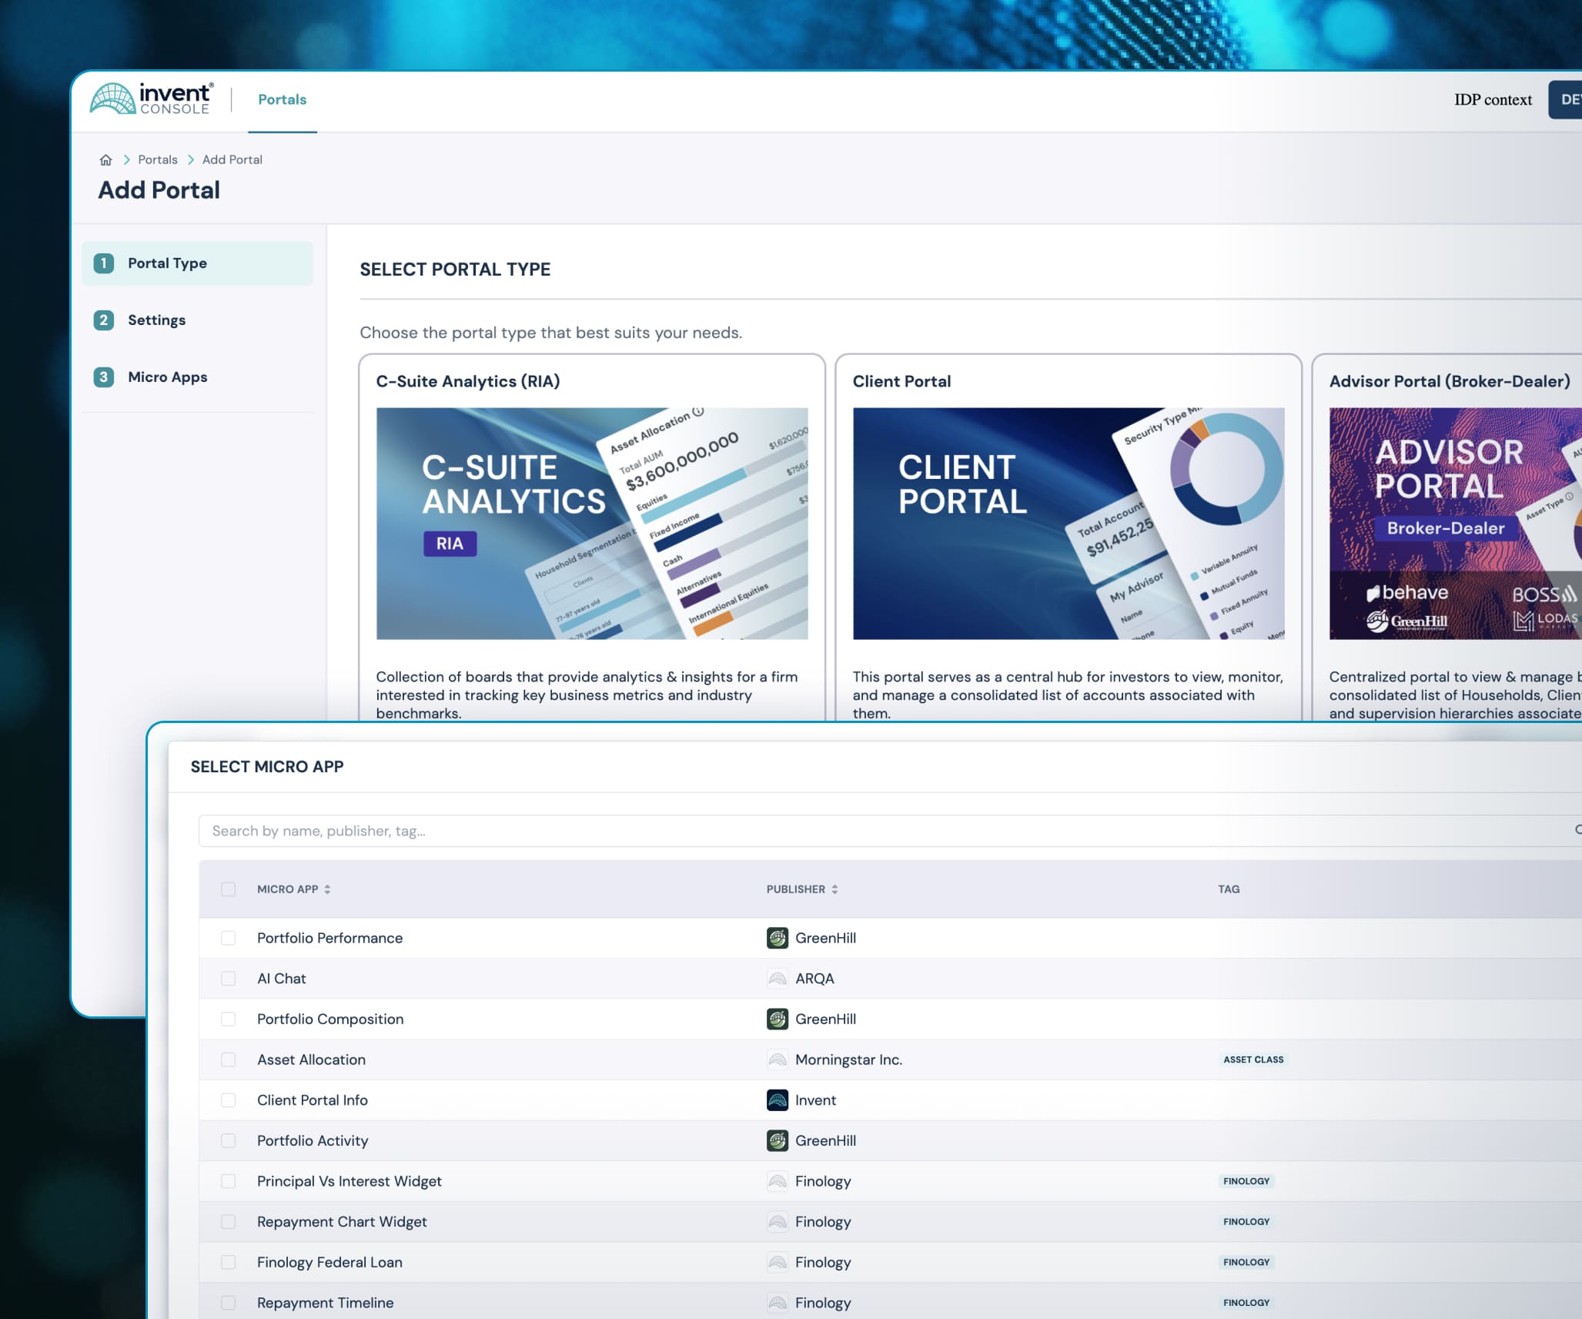1582x1319 pixels.
Task: Toggle the select-all checkbox in table header
Action: [x=229, y=889]
